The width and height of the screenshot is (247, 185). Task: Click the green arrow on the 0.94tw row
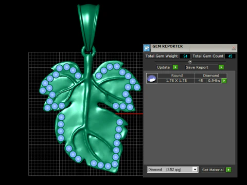[224, 81]
